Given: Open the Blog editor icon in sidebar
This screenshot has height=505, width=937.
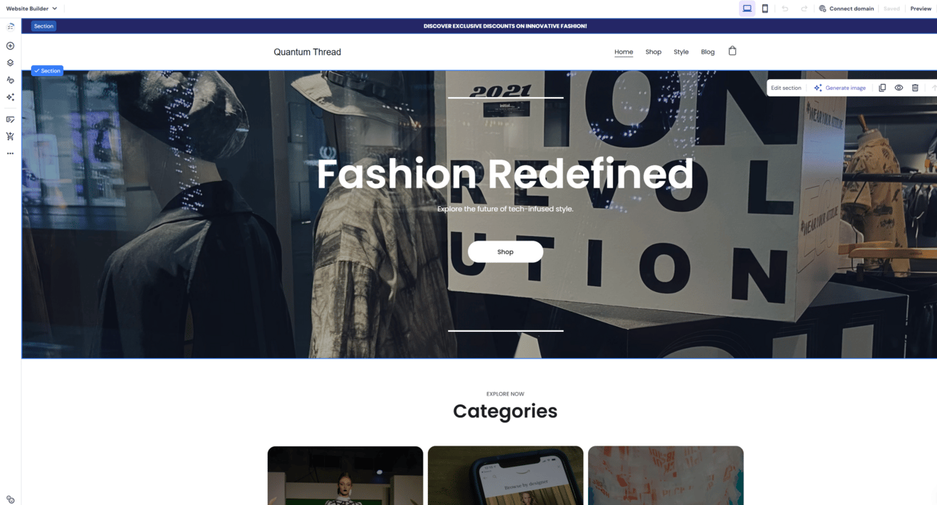Looking at the screenshot, I should (10, 120).
